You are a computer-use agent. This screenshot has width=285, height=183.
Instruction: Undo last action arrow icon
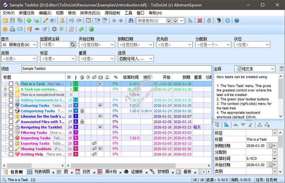point(71,21)
